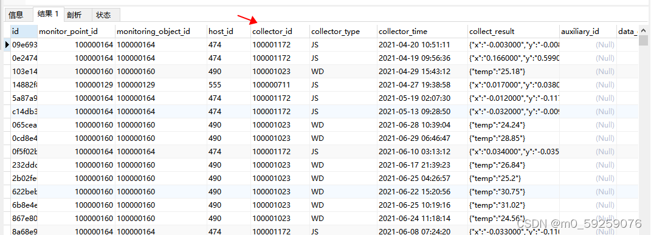Screen dimensions: 651x235
Task: Select collector_time 2021-06-17 21:39:23
Action: tap(422, 165)
